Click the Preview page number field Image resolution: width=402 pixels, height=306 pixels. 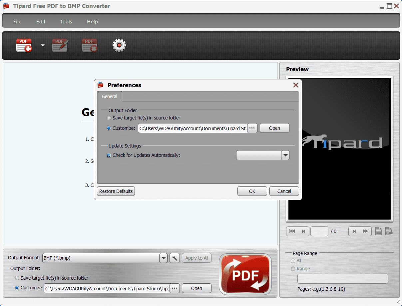click(x=319, y=231)
